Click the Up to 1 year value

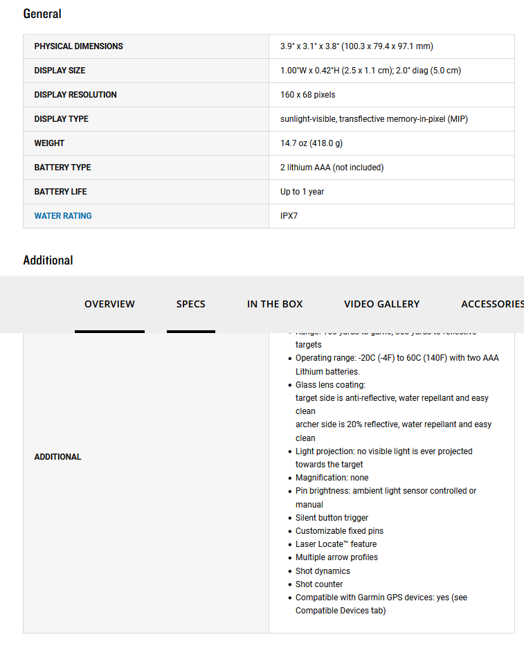[302, 192]
